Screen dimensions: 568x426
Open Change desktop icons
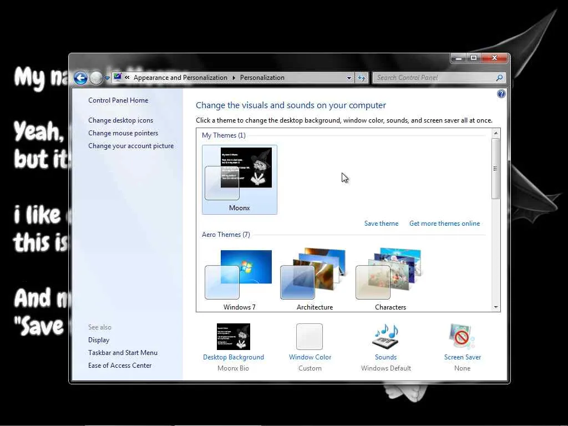pyautogui.click(x=120, y=120)
